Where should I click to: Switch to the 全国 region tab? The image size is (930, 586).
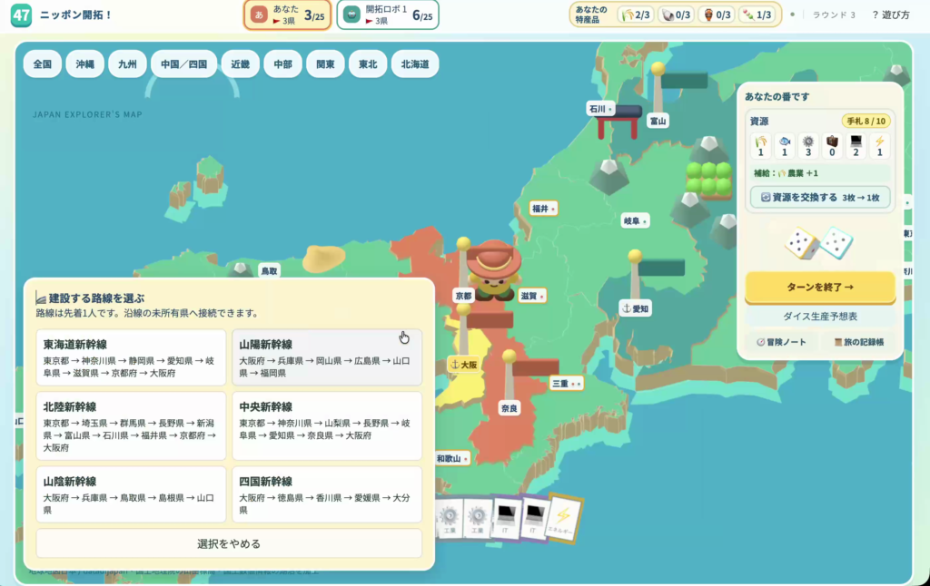click(x=42, y=64)
